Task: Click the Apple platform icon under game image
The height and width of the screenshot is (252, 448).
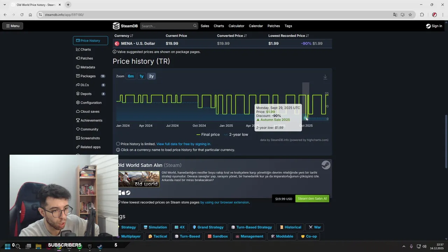Action: 124,193
